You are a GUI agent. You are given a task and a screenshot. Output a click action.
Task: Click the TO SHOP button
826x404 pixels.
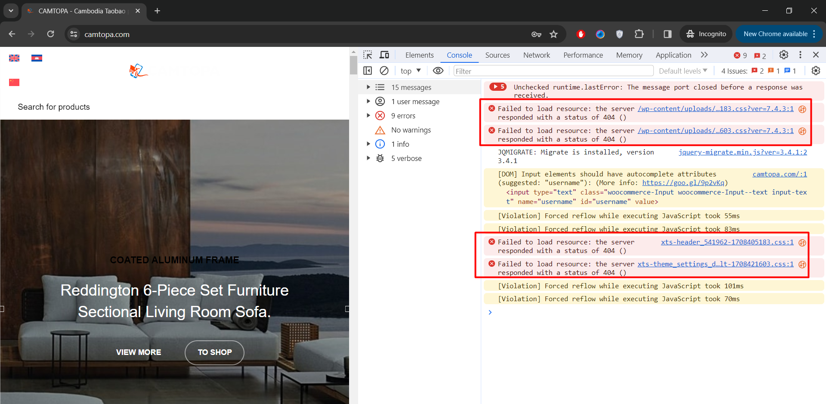tap(214, 352)
